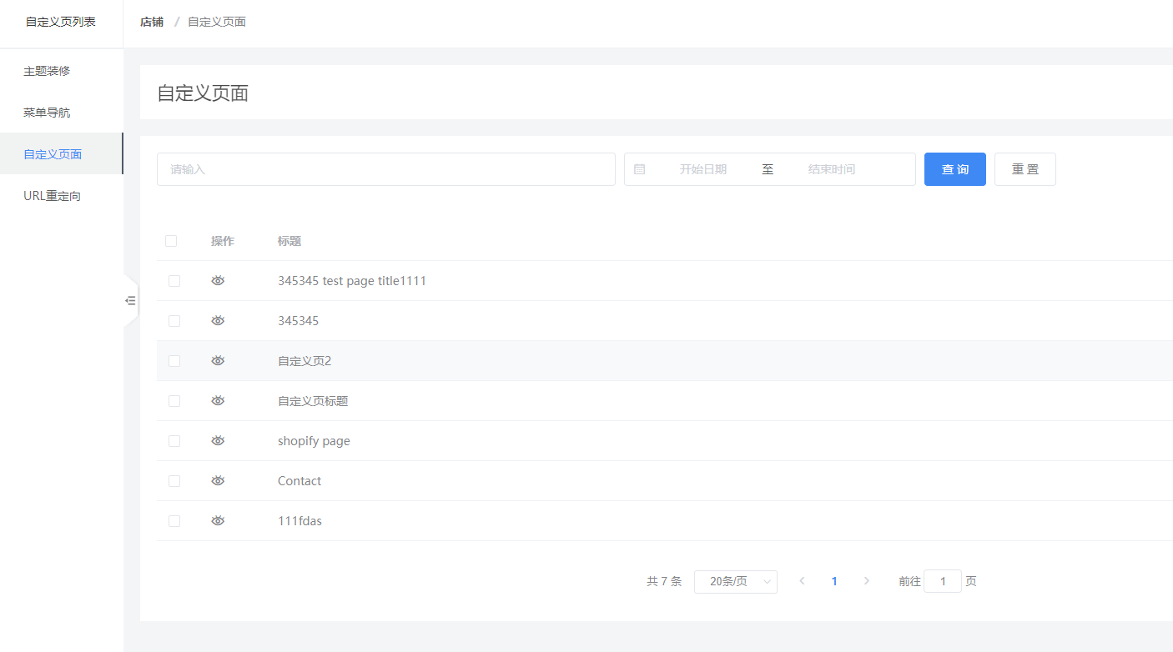The image size is (1173, 652).
Task: Click the title text '111fdas'
Action: (x=300, y=521)
